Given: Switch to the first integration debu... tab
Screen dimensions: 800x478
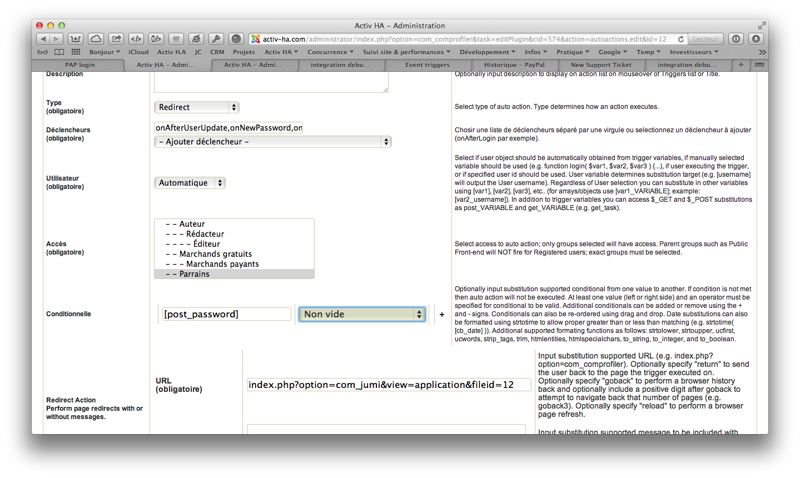Looking at the screenshot, I should [x=340, y=65].
